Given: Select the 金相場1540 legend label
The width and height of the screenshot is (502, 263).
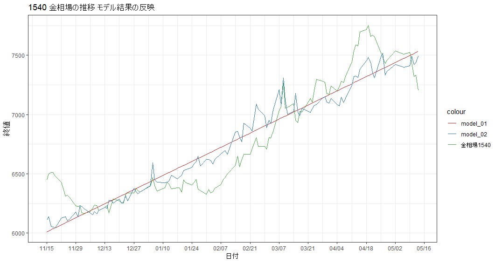Looking at the screenshot, I should click(475, 145).
